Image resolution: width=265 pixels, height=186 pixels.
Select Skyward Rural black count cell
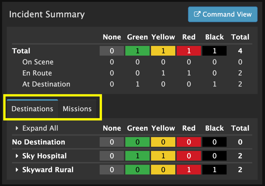tap(214, 170)
